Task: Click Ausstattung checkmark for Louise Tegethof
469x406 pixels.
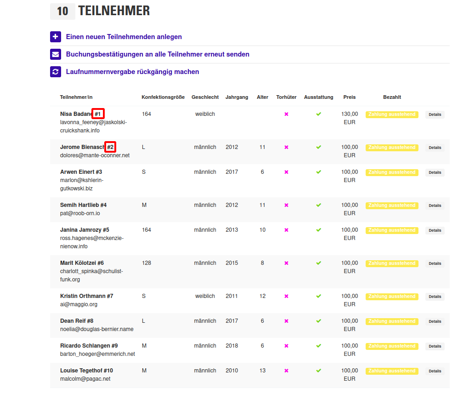Action: [318, 371]
